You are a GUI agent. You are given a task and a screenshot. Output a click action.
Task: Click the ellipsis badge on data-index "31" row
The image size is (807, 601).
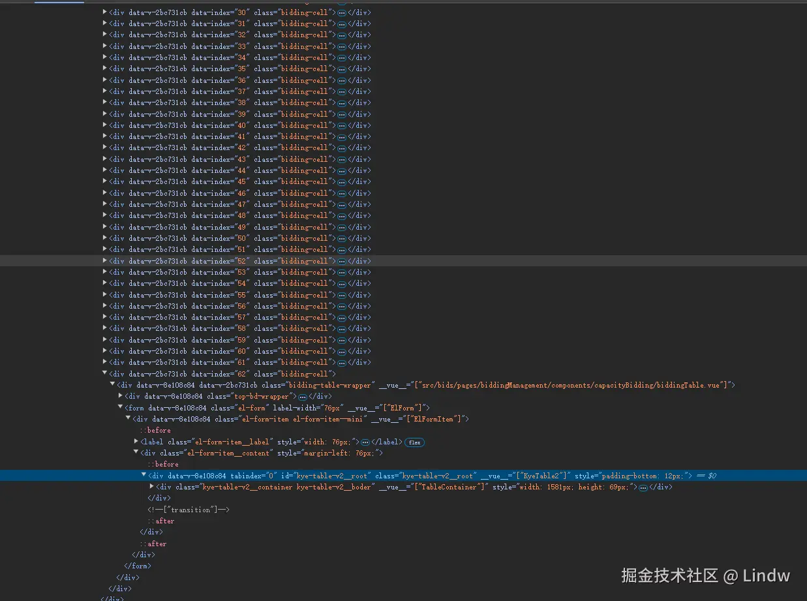pos(341,24)
